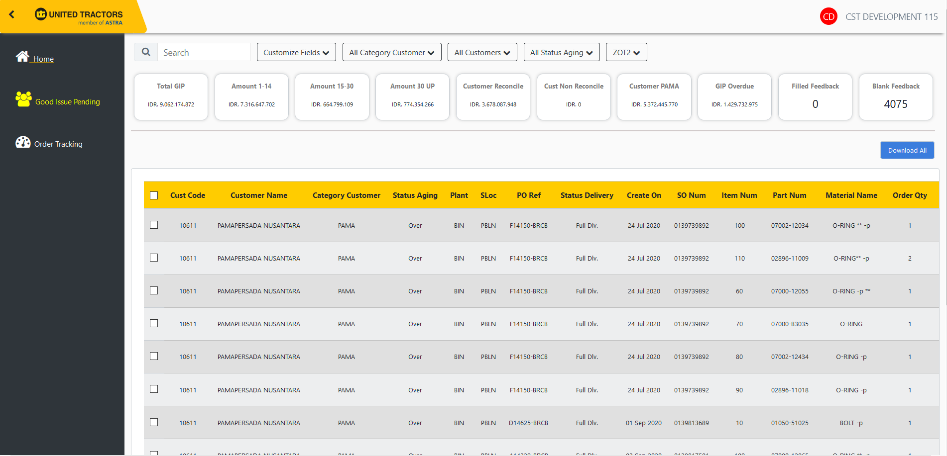Screen dimensions: 947x456
Task: Go to Home in sidebar
Action: coord(43,59)
